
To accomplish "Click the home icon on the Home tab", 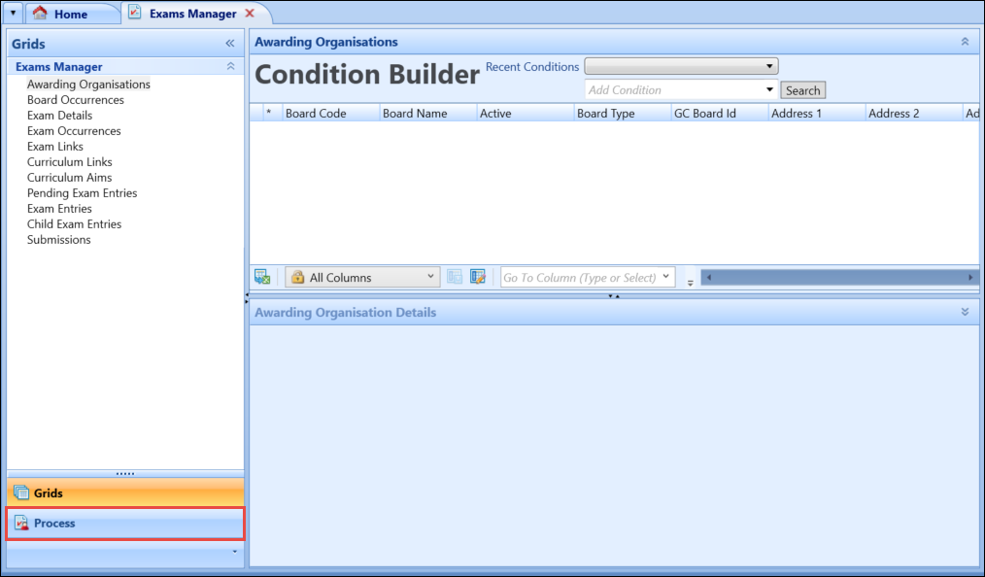I will [x=40, y=14].
